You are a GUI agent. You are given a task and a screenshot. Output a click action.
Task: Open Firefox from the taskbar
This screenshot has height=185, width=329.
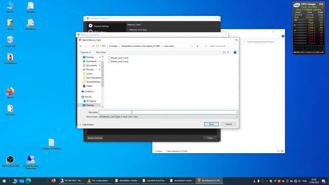coord(53,180)
